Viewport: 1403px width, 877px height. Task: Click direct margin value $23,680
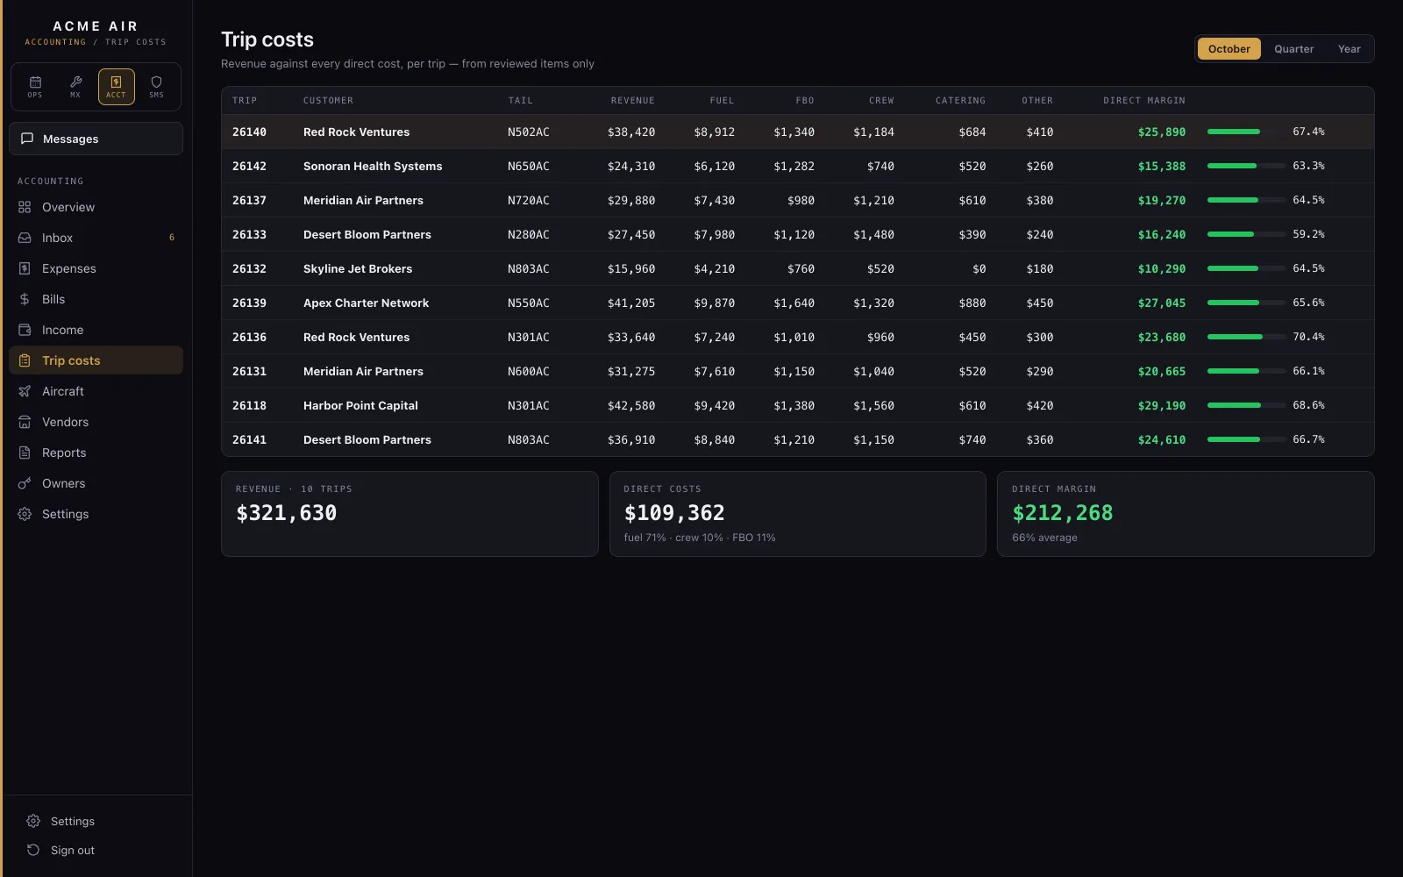1162,337
